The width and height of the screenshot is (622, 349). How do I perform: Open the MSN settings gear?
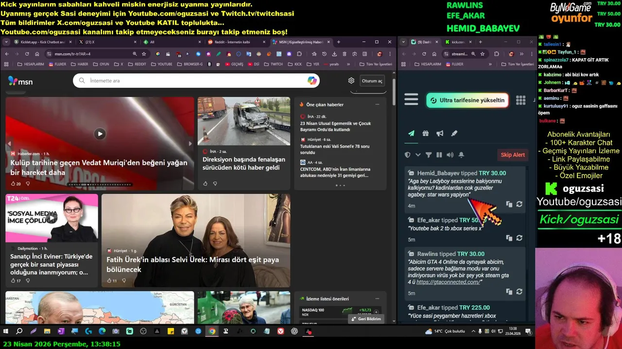(351, 80)
